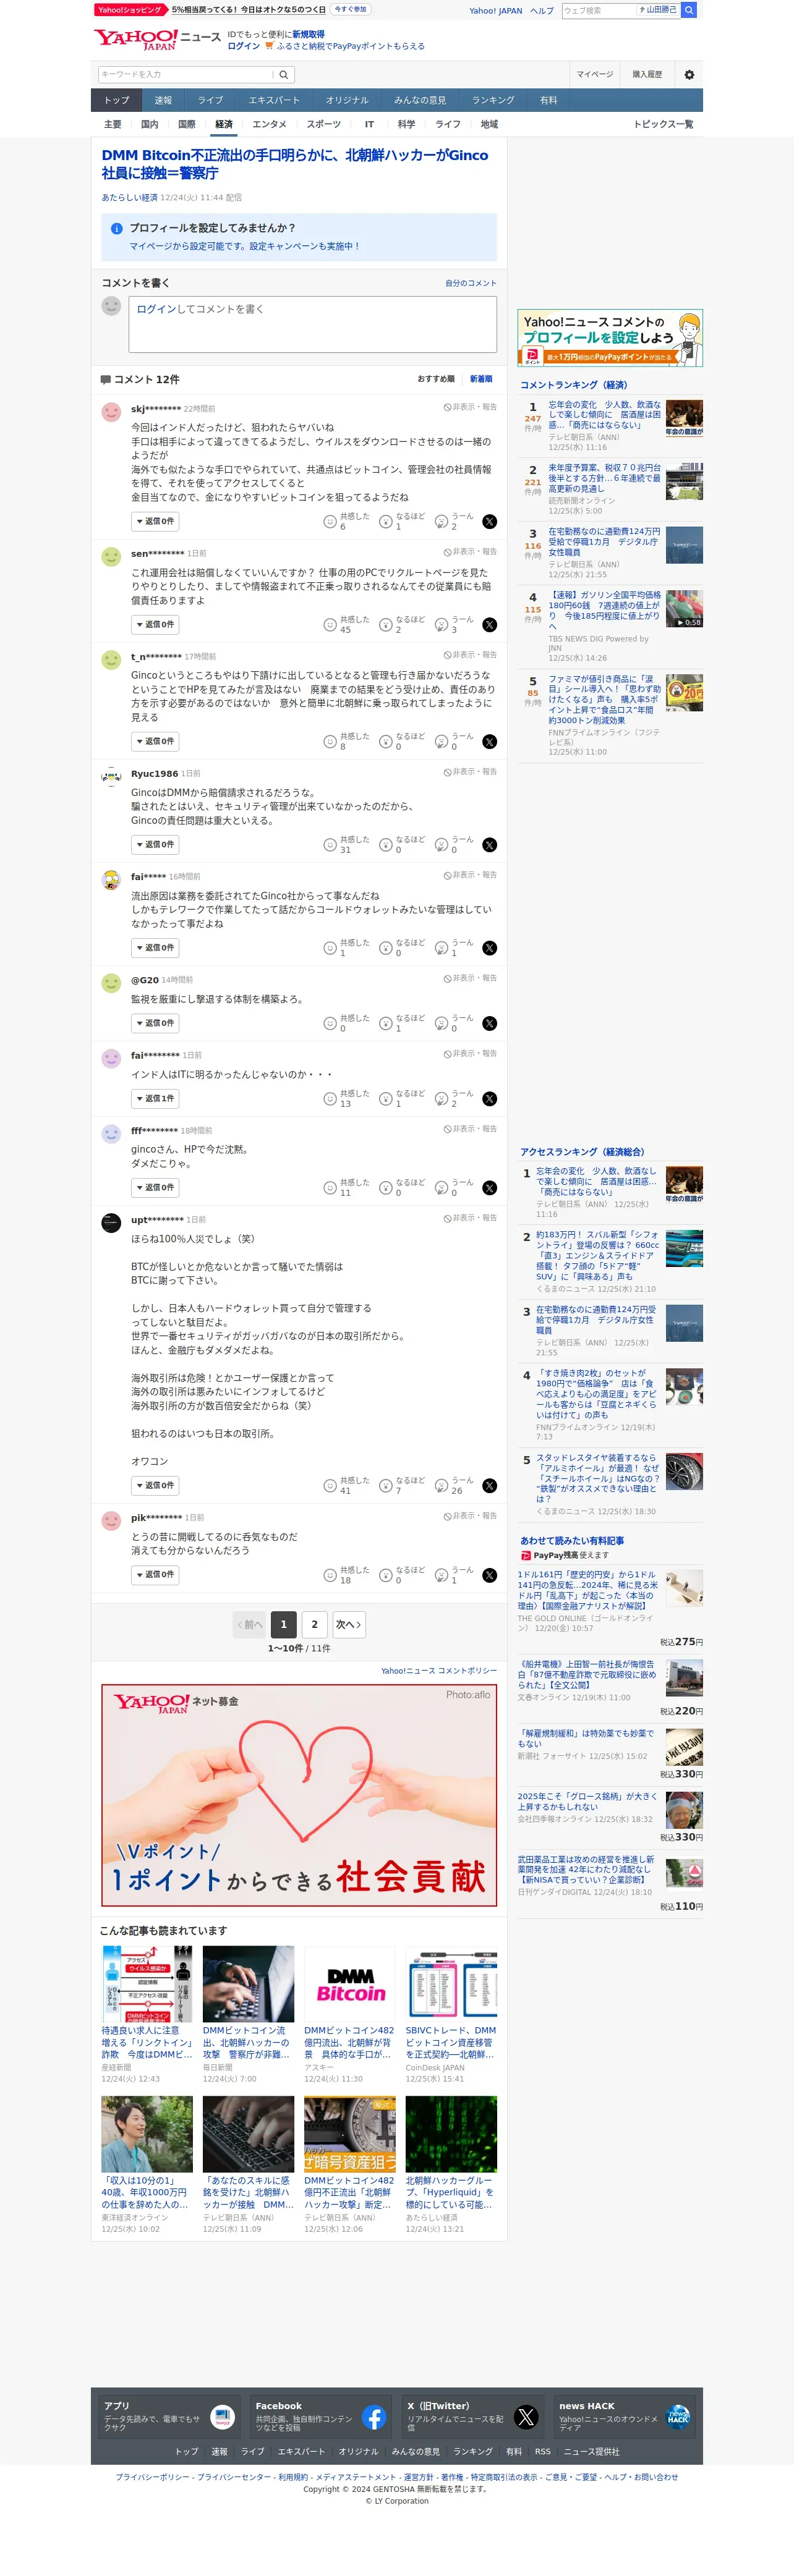Open 購入履歴 link

(x=647, y=75)
